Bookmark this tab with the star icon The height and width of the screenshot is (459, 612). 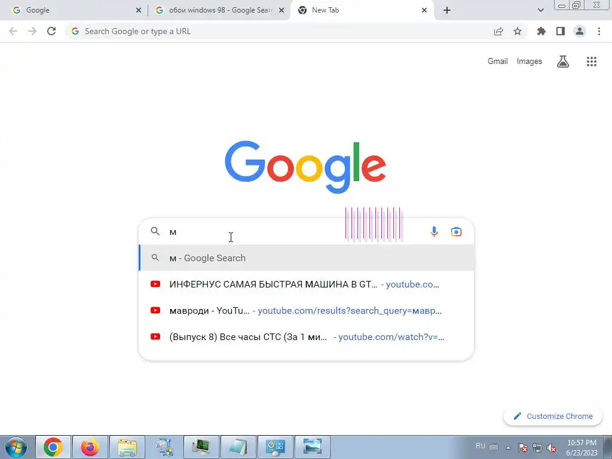pyautogui.click(x=518, y=31)
